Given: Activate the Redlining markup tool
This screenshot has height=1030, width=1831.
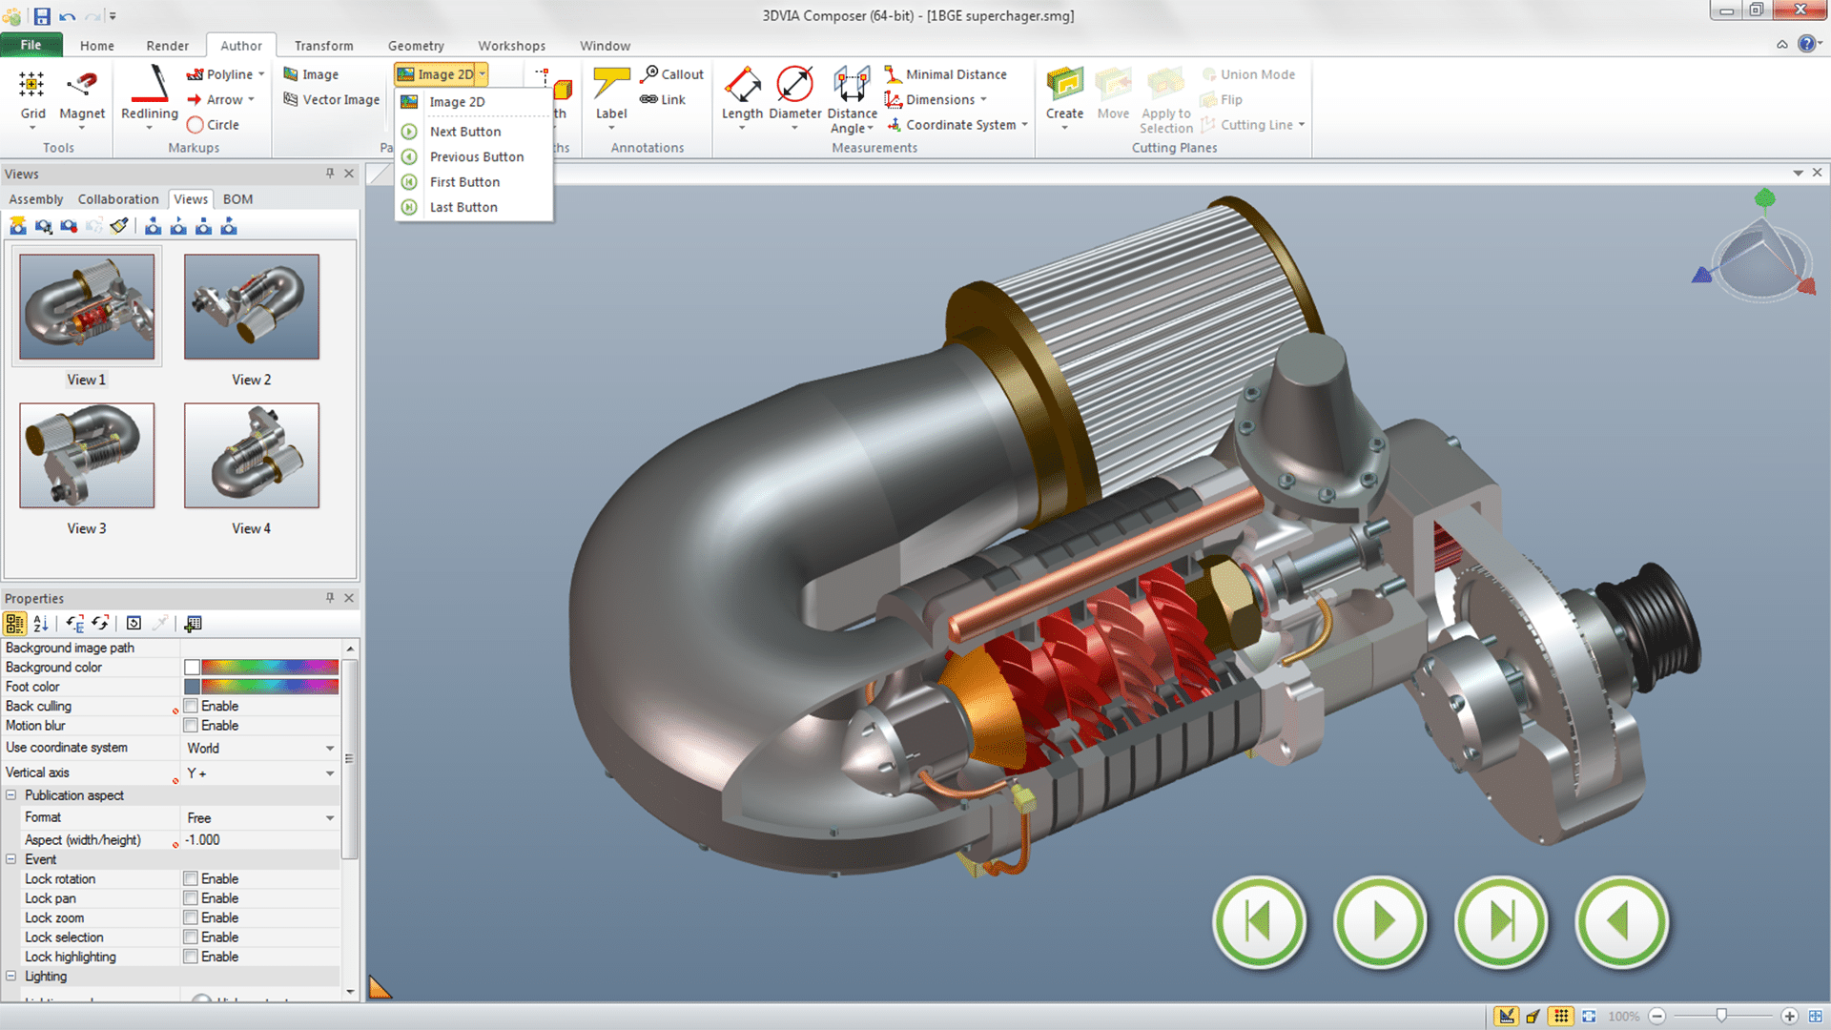Looking at the screenshot, I should 150,86.
